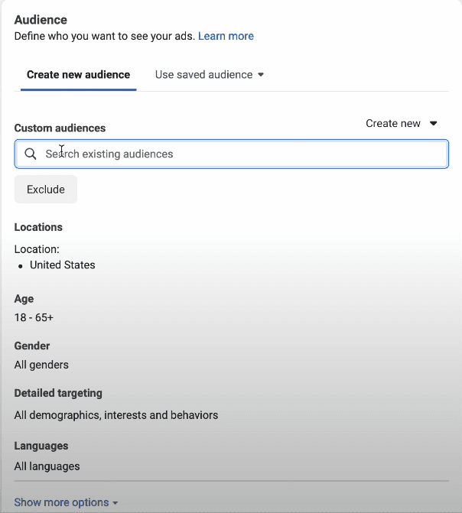Viewport: 462px width, 513px height.
Task: Focus the Search existing audiences field
Action: [x=237, y=154]
